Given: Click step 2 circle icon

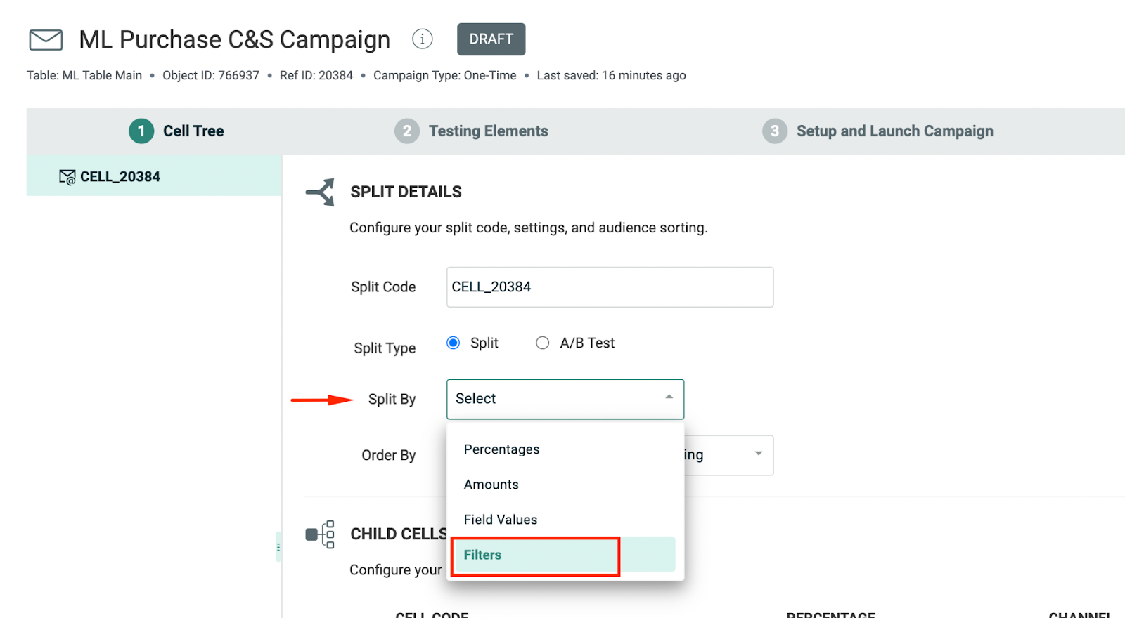Looking at the screenshot, I should pyautogui.click(x=406, y=131).
